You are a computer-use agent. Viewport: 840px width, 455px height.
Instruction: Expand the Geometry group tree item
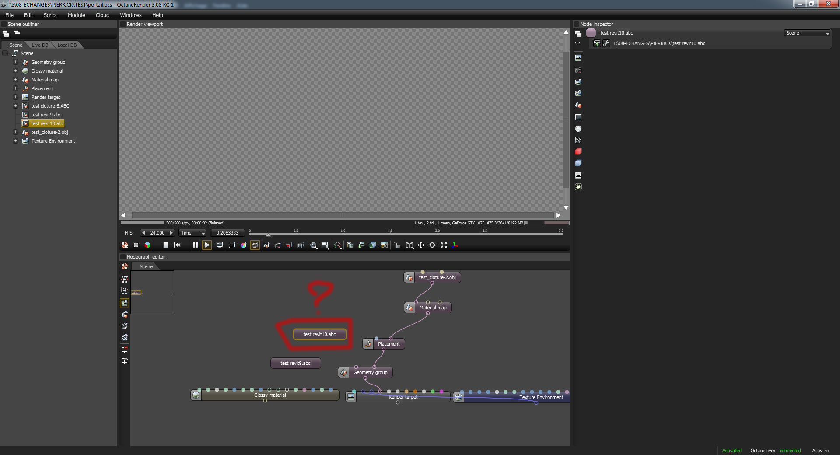click(15, 62)
